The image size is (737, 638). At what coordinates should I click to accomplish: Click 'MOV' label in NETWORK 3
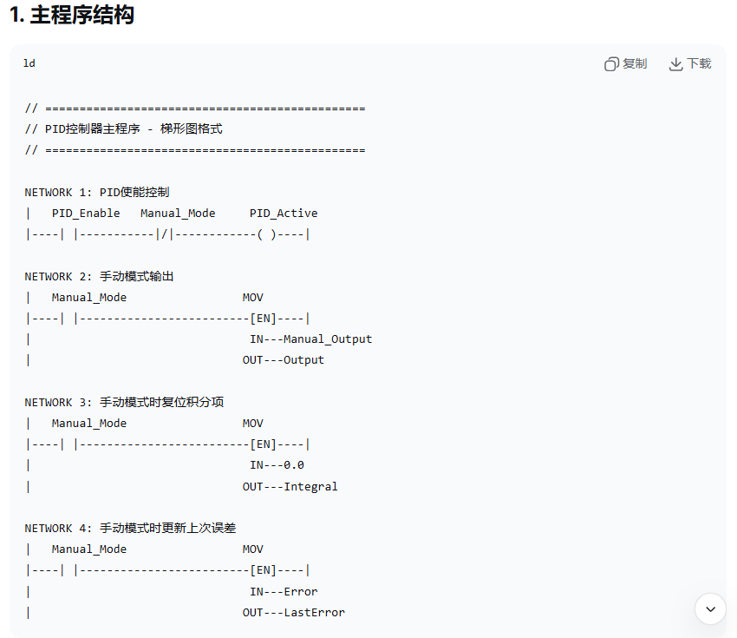click(x=253, y=424)
